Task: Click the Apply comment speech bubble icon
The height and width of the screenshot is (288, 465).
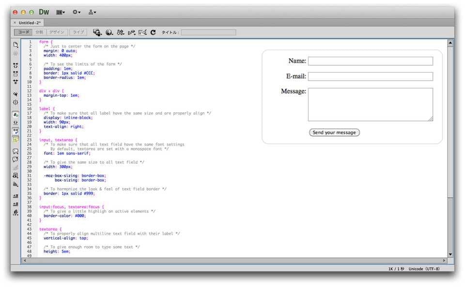Action: 15,151
